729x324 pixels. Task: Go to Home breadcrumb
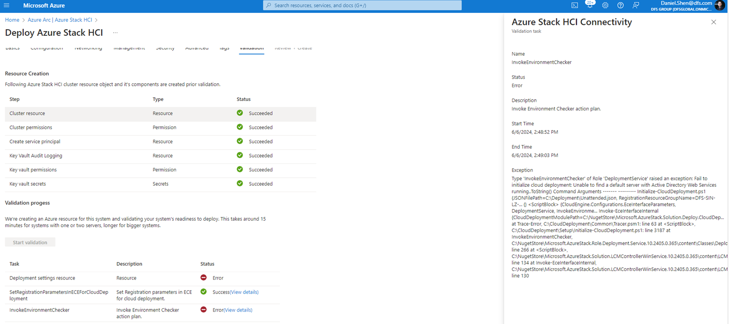[x=12, y=20]
